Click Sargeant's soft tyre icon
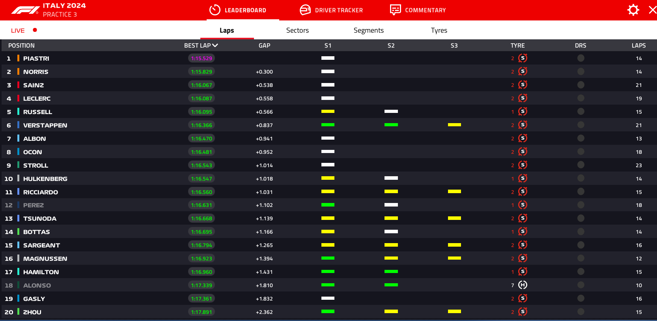The image size is (657, 321). point(523,245)
